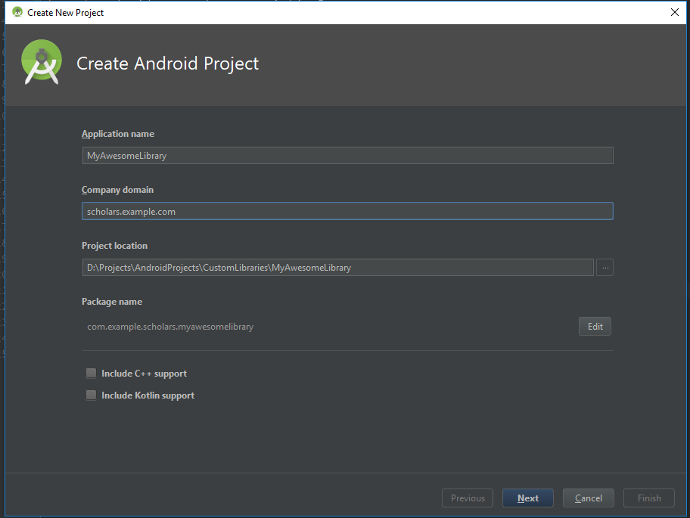Click the Edit button for package name

click(595, 326)
